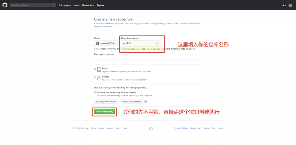The height and width of the screenshot is (145, 296).
Task: Open the Privacy footer link
Action: pyautogui.click(x=101, y=128)
